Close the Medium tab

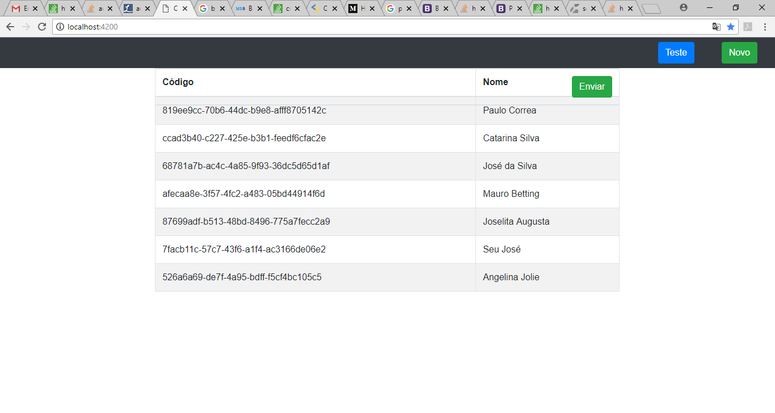372,9
